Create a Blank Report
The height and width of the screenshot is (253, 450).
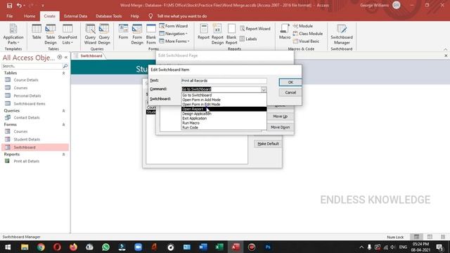click(231, 34)
